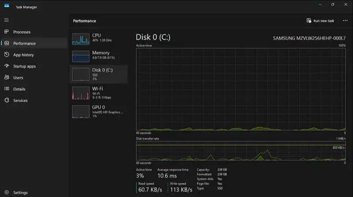Click the Users icon in sidebar
Screen dimensions: 353x197
tap(7, 78)
